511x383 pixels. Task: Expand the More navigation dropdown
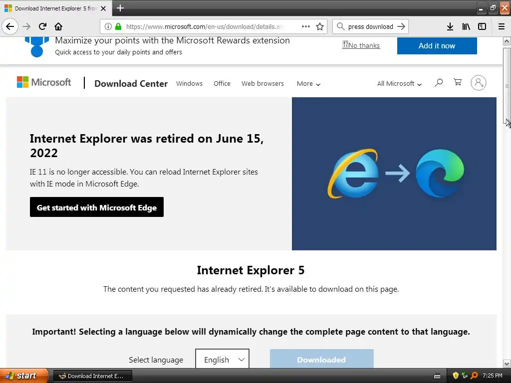(308, 84)
